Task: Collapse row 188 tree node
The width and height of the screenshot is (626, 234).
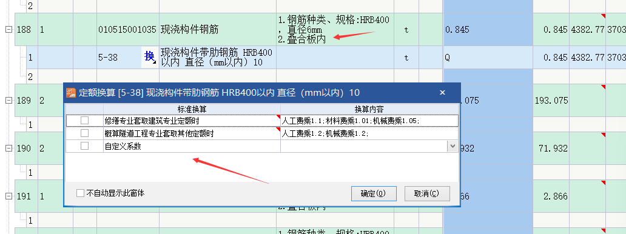Action: point(8,30)
